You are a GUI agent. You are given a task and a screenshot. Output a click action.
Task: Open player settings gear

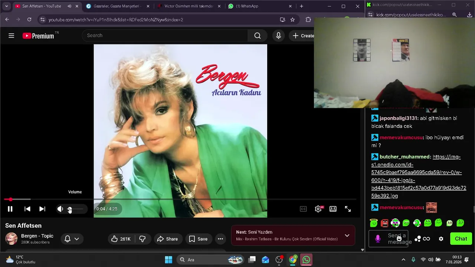tap(318, 209)
